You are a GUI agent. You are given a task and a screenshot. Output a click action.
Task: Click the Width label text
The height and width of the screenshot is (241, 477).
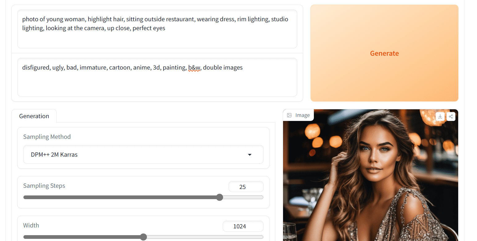[x=31, y=225]
